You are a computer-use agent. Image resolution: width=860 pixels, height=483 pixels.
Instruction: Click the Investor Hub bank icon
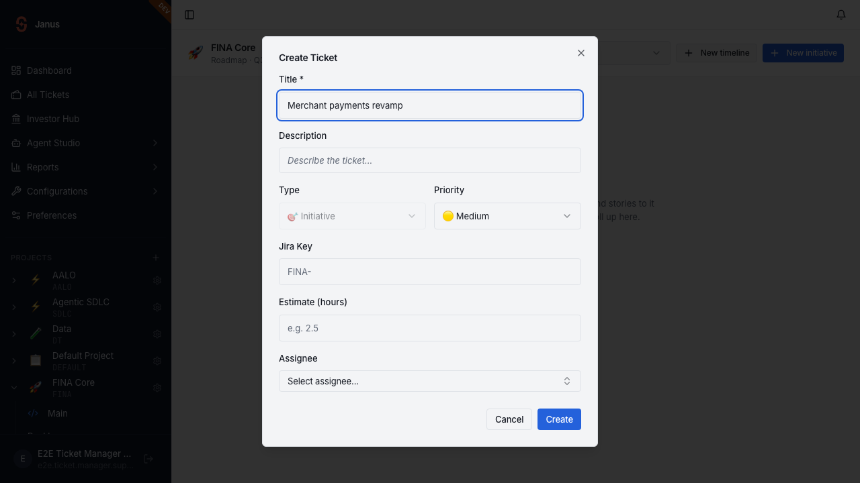[16, 119]
